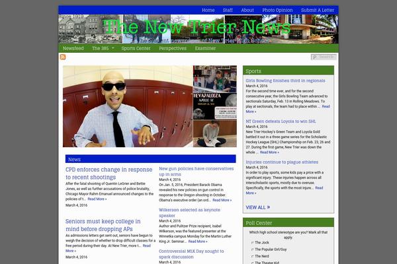Select the Newsfeed menu item
The width and height of the screenshot is (397, 264).
point(73,48)
